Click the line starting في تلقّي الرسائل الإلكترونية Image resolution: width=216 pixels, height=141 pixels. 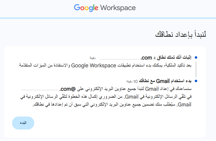pyautogui.click(x=106, y=97)
